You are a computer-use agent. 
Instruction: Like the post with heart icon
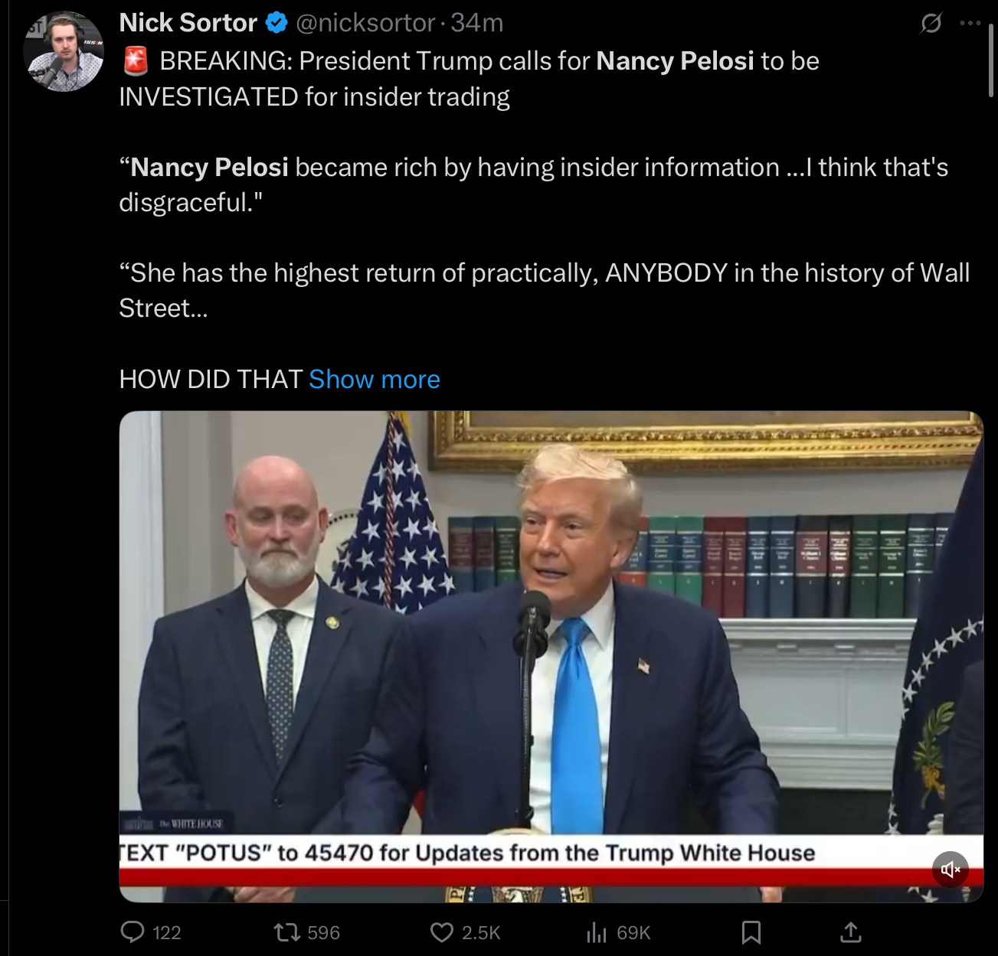click(442, 932)
